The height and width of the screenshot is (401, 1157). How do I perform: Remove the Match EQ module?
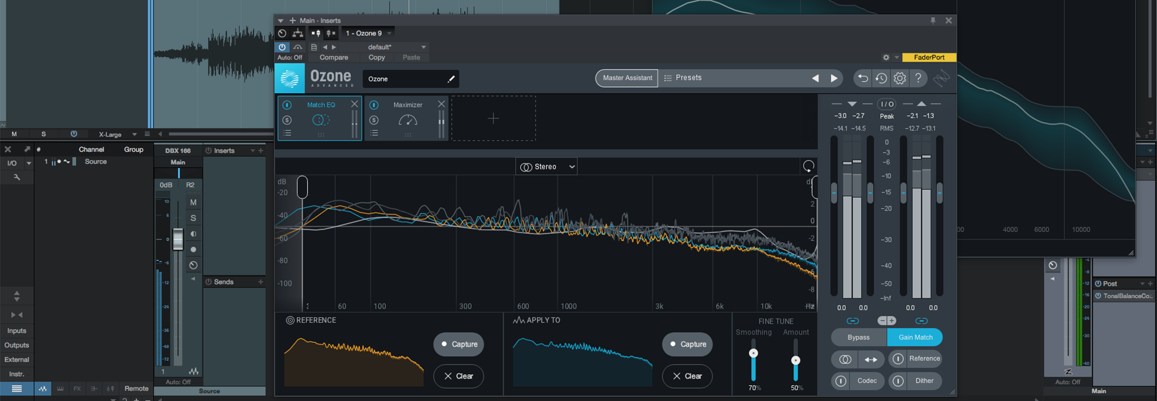pyautogui.click(x=354, y=104)
